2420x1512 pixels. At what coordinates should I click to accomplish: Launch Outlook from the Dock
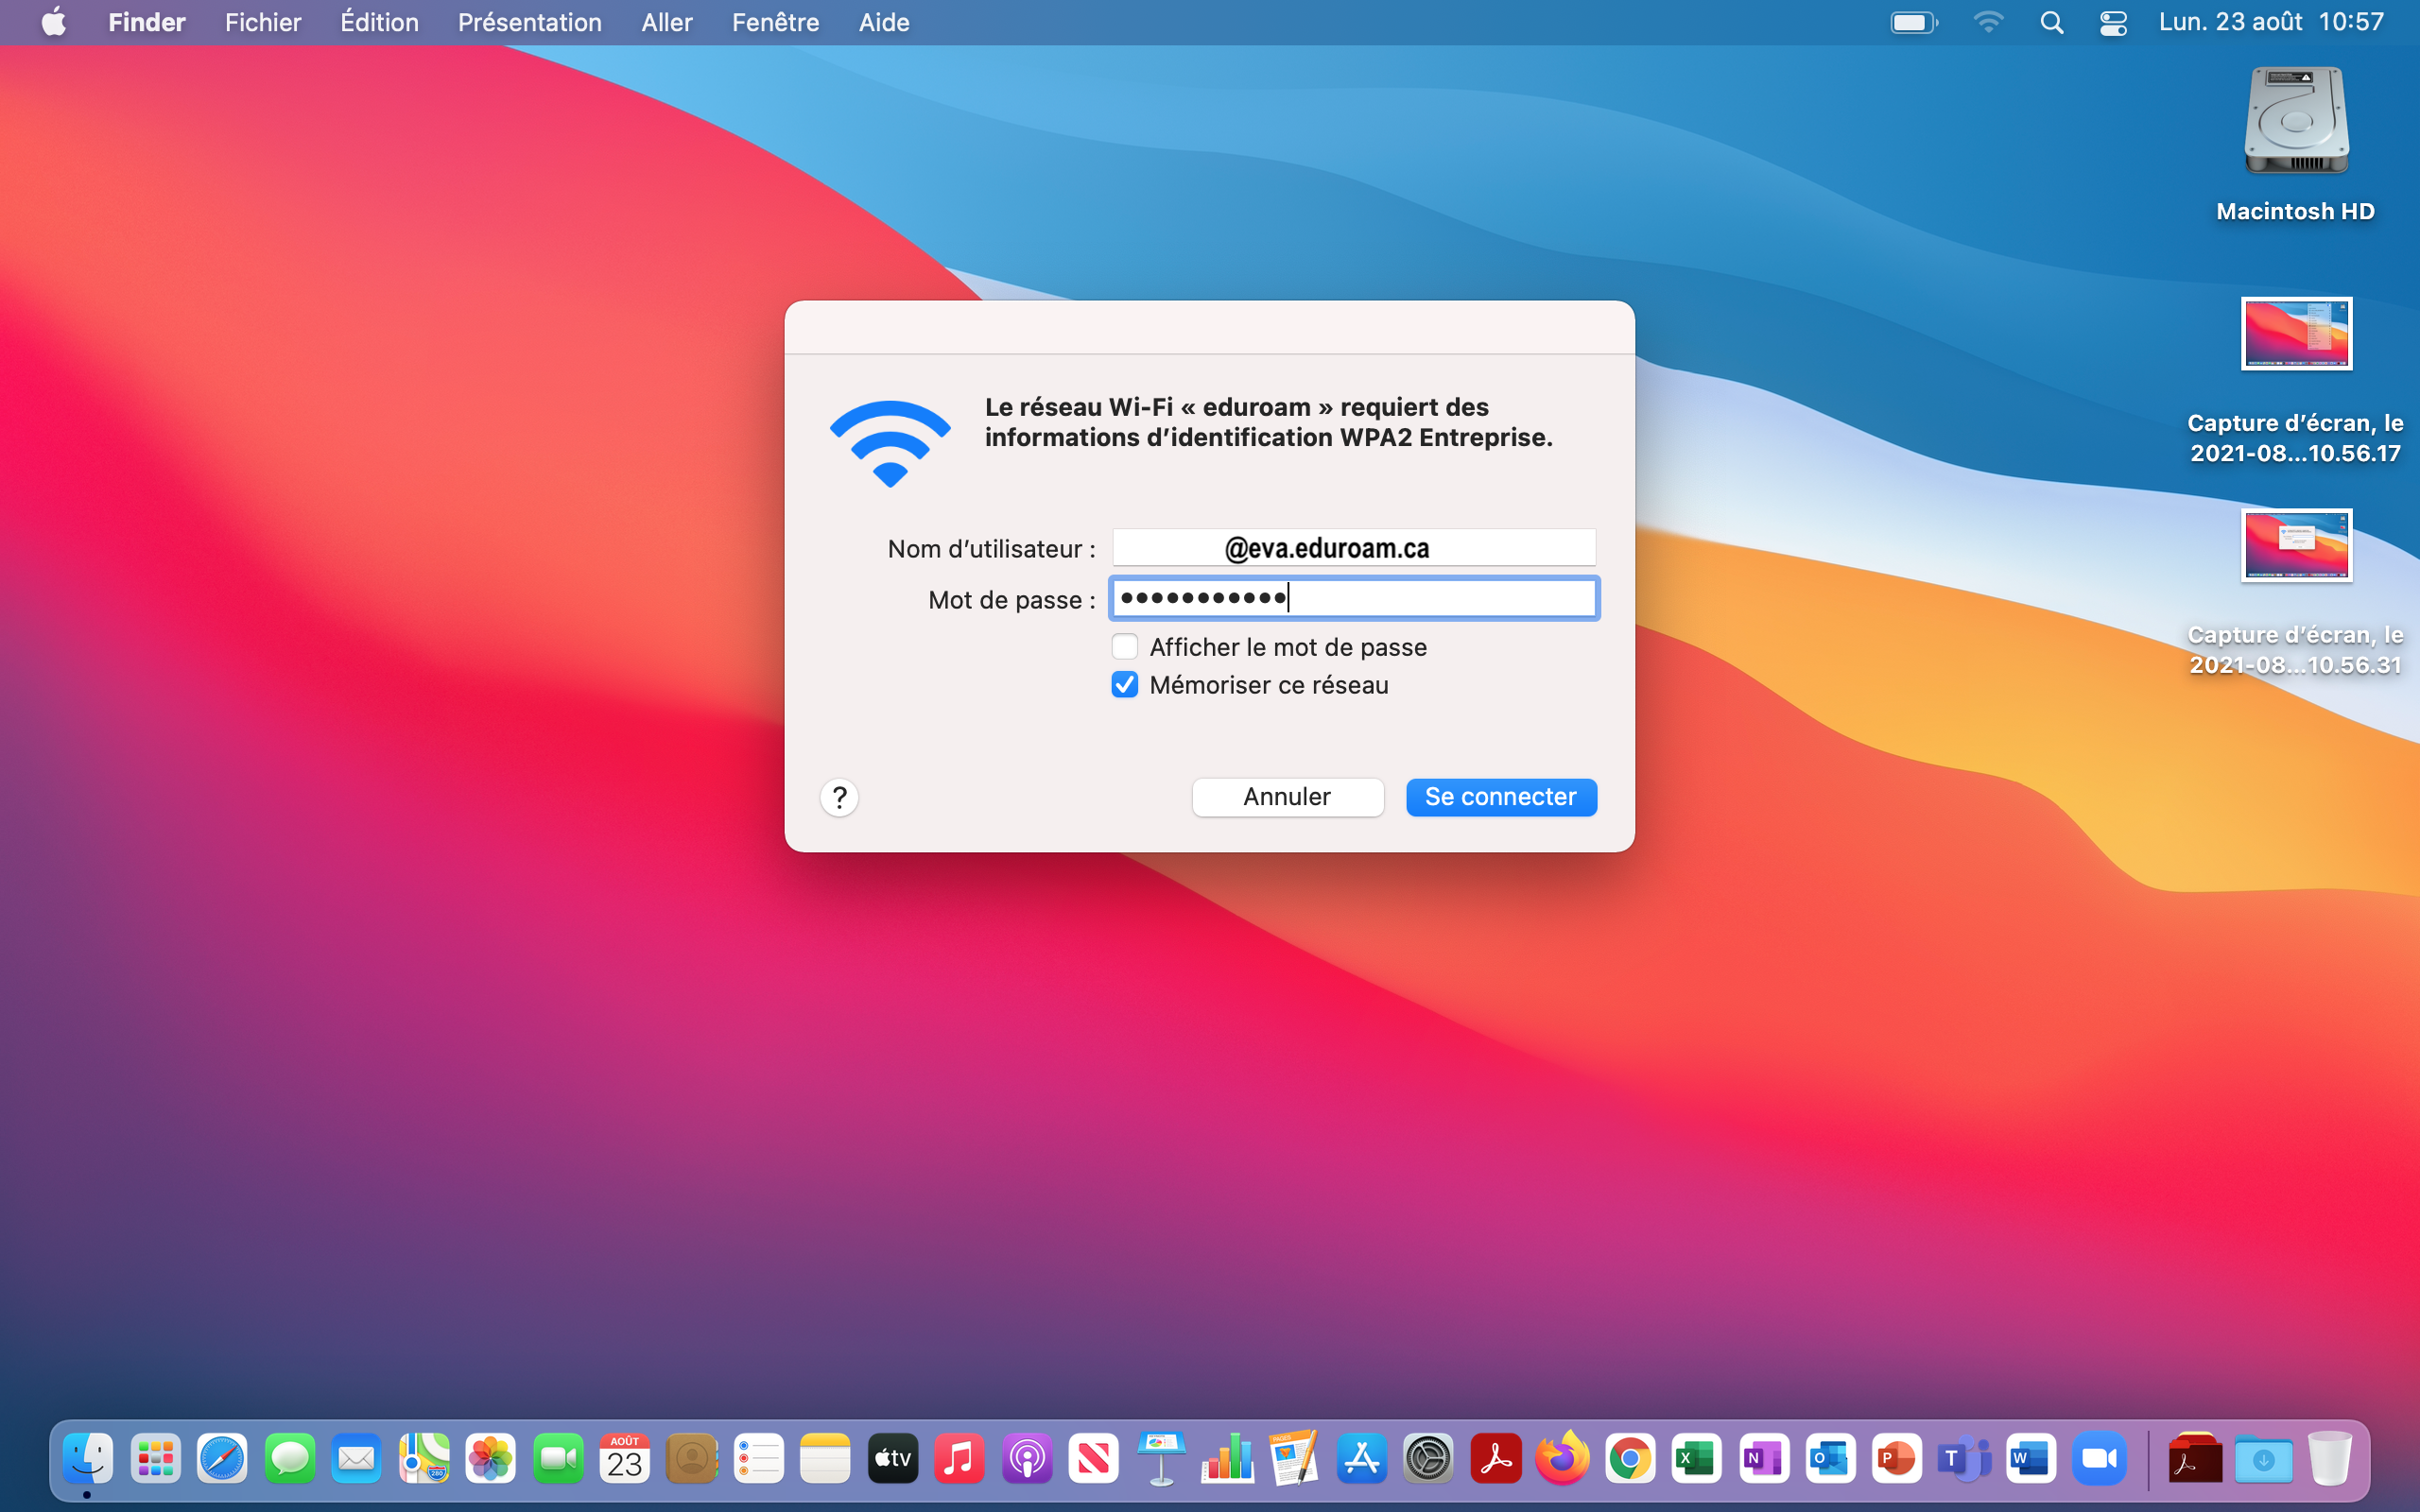pos(1831,1459)
